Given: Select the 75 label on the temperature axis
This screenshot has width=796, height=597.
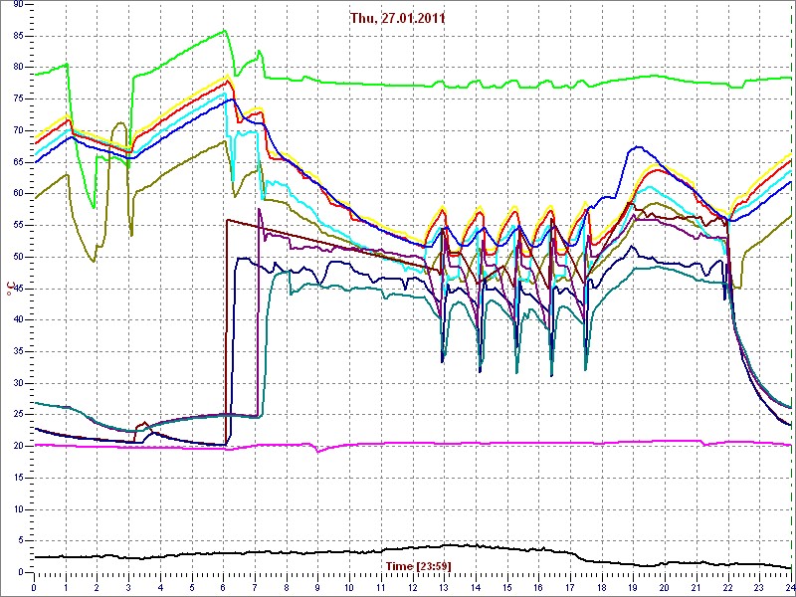Looking at the screenshot, I should point(18,99).
